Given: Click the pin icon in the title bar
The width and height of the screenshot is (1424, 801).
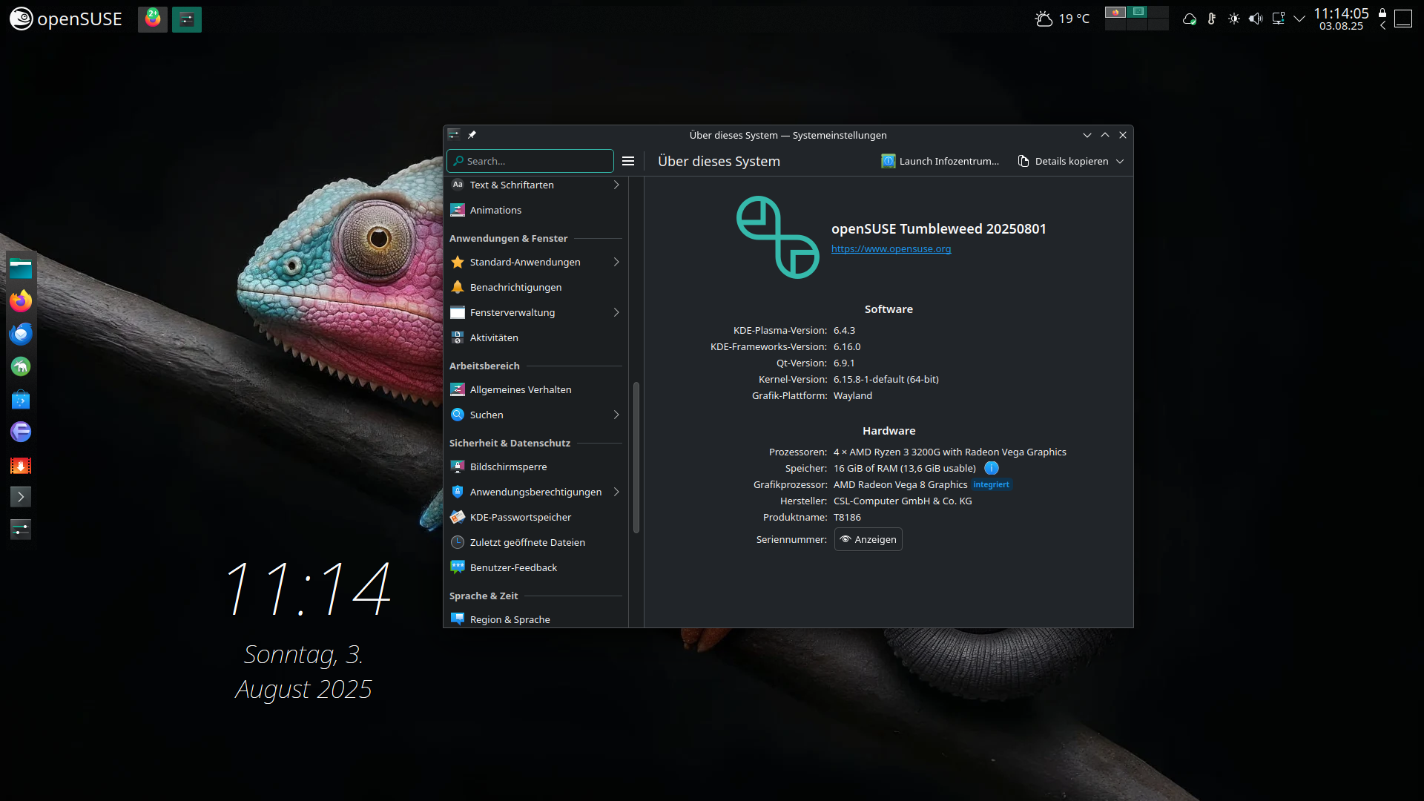Looking at the screenshot, I should coord(472,135).
